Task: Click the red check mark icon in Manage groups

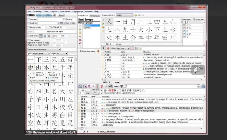Action: pos(80,43)
